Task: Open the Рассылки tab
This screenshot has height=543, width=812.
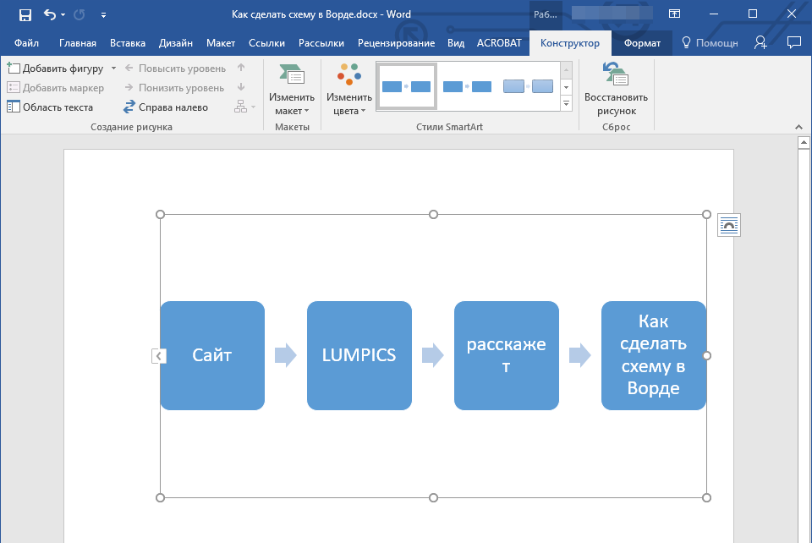Action: click(321, 43)
